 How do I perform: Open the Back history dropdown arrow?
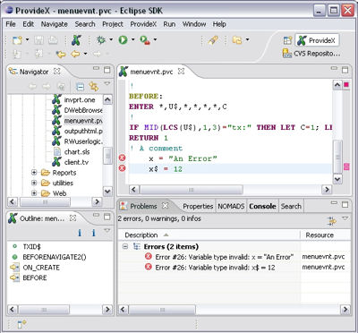[x=86, y=54]
